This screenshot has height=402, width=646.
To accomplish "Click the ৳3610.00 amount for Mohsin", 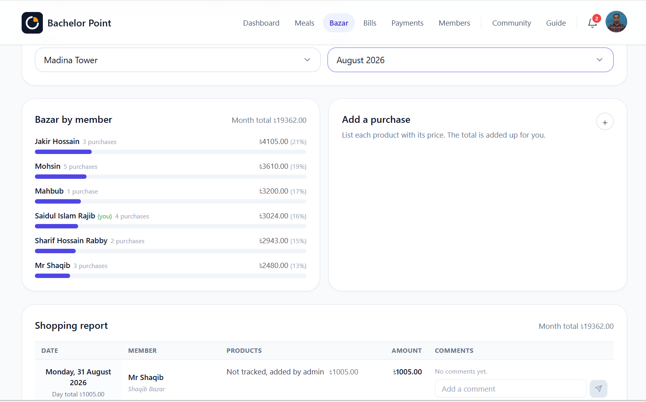I will (274, 166).
